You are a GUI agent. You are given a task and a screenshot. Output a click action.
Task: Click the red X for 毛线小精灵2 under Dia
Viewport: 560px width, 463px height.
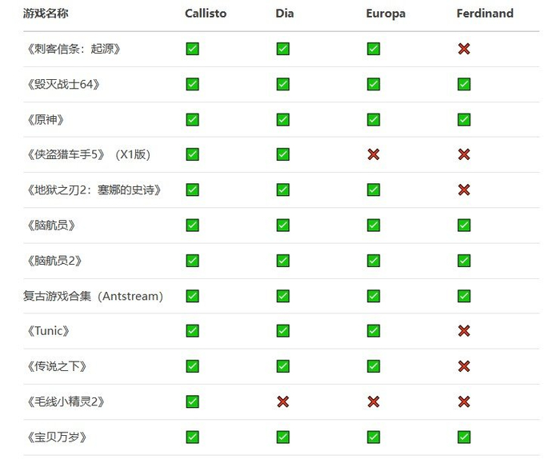click(283, 401)
